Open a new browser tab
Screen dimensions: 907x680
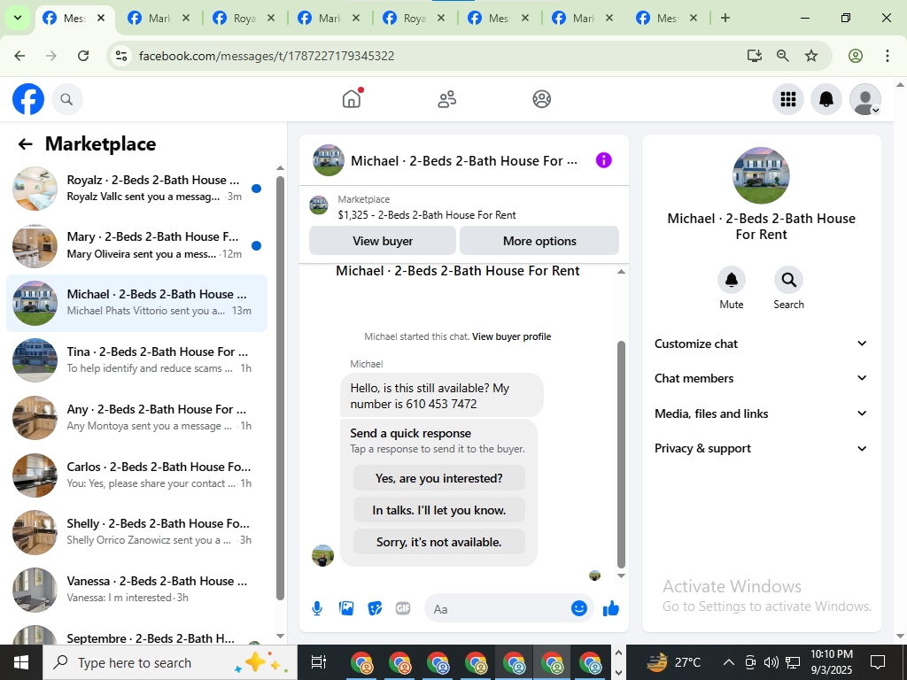click(x=725, y=18)
